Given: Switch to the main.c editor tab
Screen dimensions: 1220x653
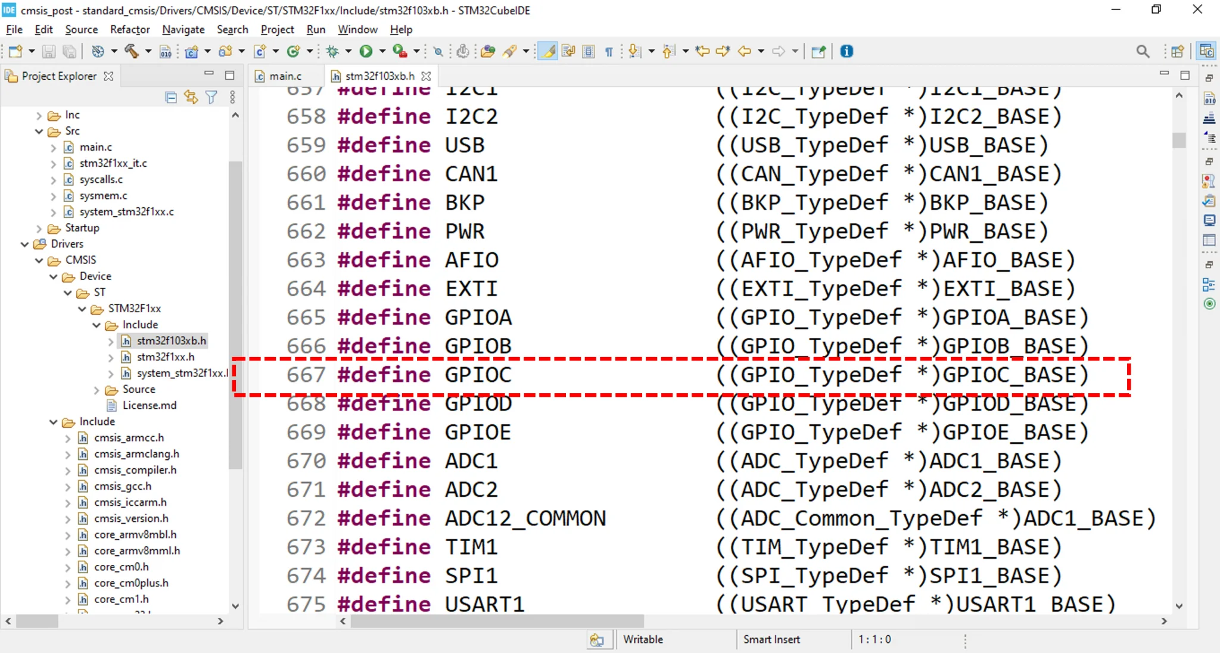Looking at the screenshot, I should click(x=285, y=76).
